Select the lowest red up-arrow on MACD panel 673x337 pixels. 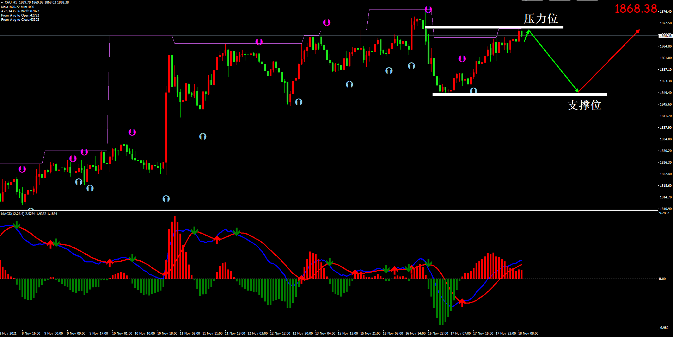(462, 302)
